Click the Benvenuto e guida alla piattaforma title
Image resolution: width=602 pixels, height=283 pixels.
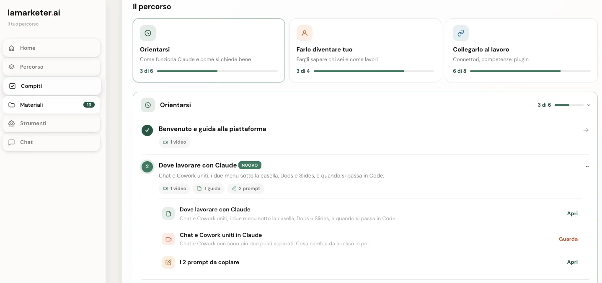tap(212, 129)
